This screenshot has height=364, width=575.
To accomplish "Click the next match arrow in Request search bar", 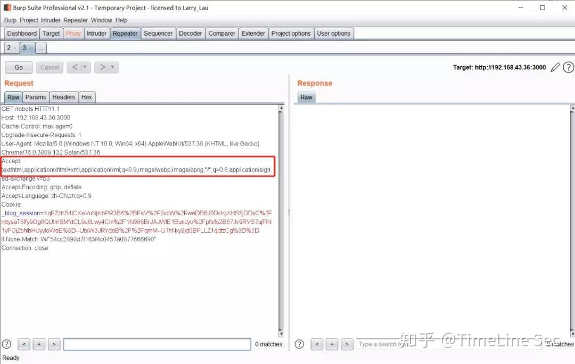I will (x=54, y=344).
